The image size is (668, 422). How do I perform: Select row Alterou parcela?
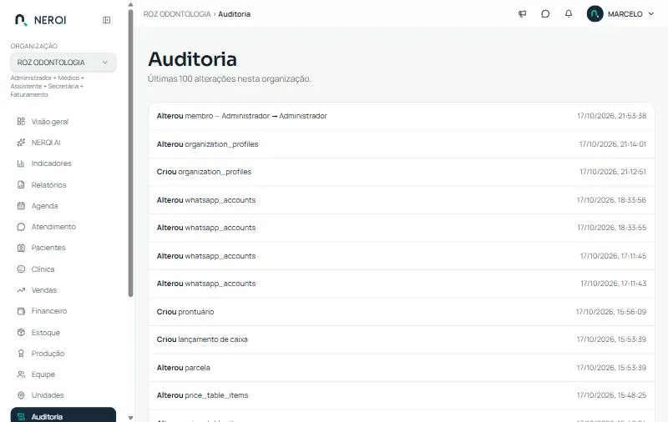[x=402, y=368]
